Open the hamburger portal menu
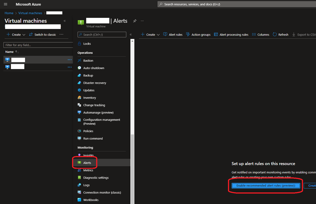This screenshot has width=316, height=204. [5, 4]
